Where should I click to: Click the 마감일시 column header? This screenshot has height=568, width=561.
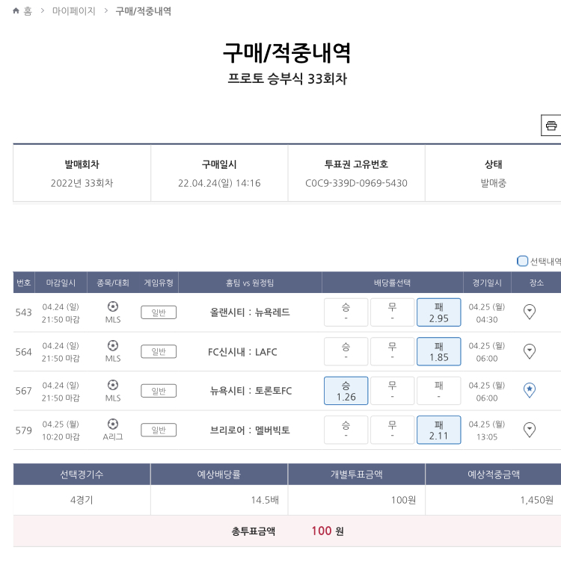tap(61, 283)
